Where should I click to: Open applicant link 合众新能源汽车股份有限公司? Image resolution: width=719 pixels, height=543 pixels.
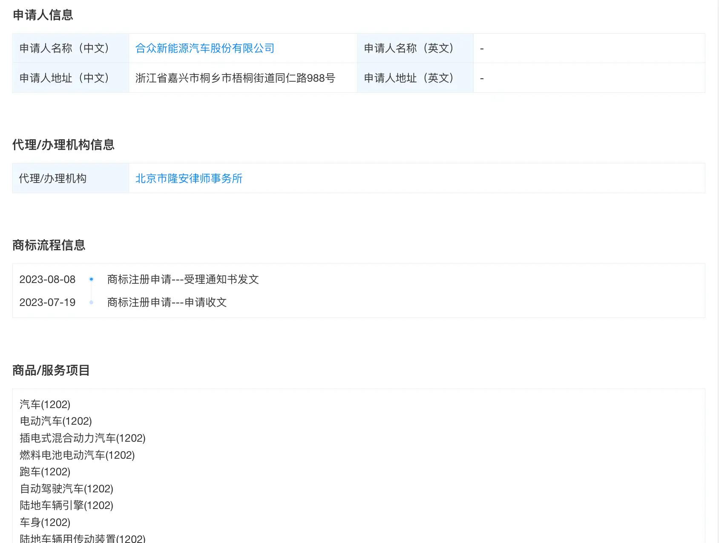[x=205, y=48]
